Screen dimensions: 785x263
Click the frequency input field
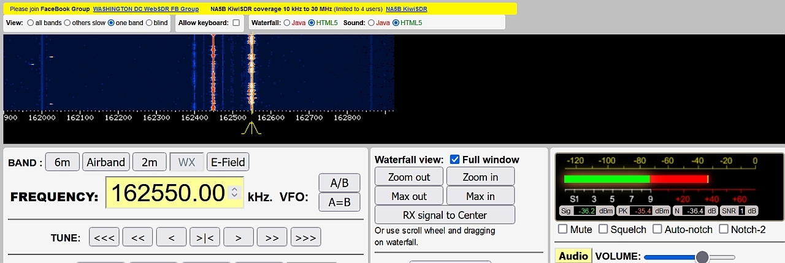[167, 193]
